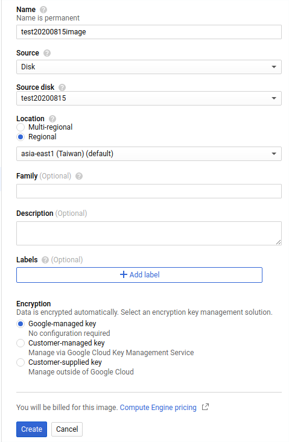
Task: Click the plus icon in Add label
Action: coord(124,274)
